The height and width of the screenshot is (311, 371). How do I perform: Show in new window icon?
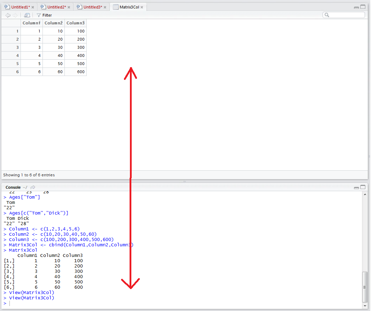pyautogui.click(x=27, y=15)
